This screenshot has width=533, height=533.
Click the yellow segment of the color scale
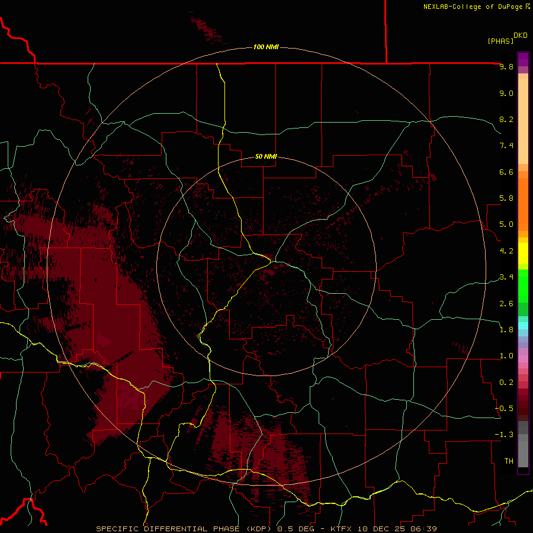tap(523, 253)
